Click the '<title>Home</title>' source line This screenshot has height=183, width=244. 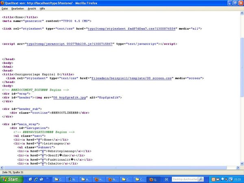20,17
